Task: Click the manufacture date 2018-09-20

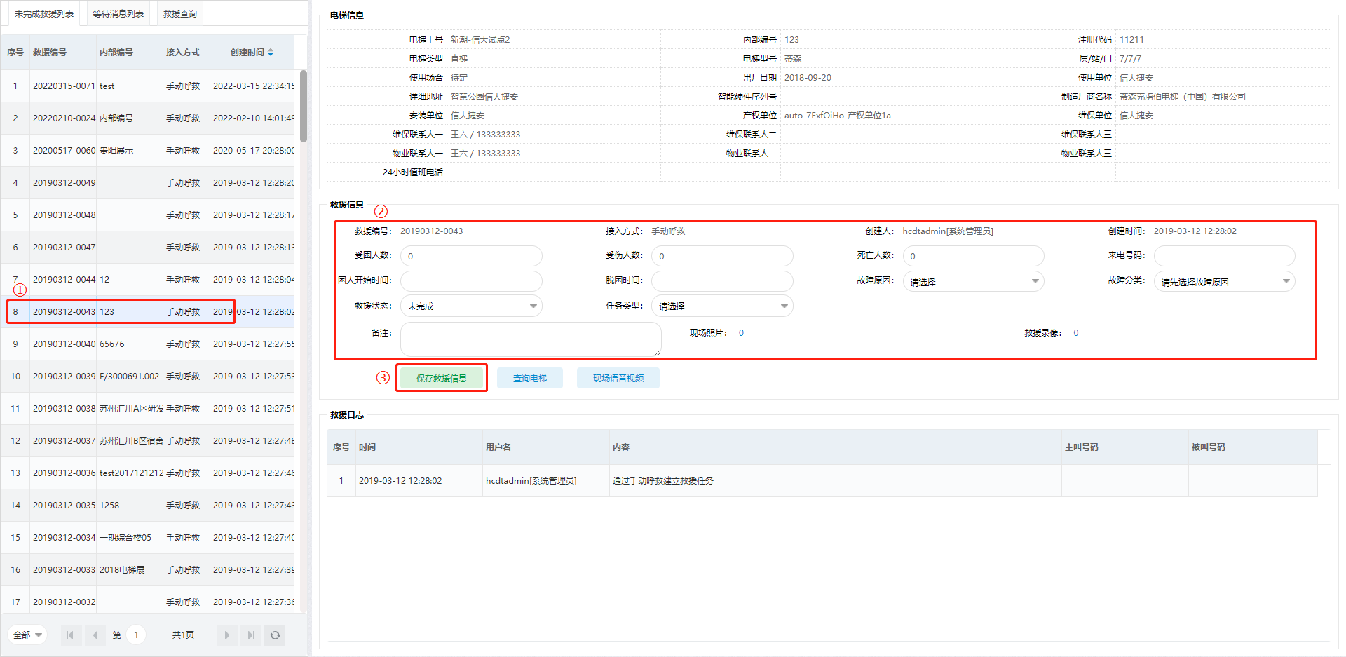Action: point(808,78)
